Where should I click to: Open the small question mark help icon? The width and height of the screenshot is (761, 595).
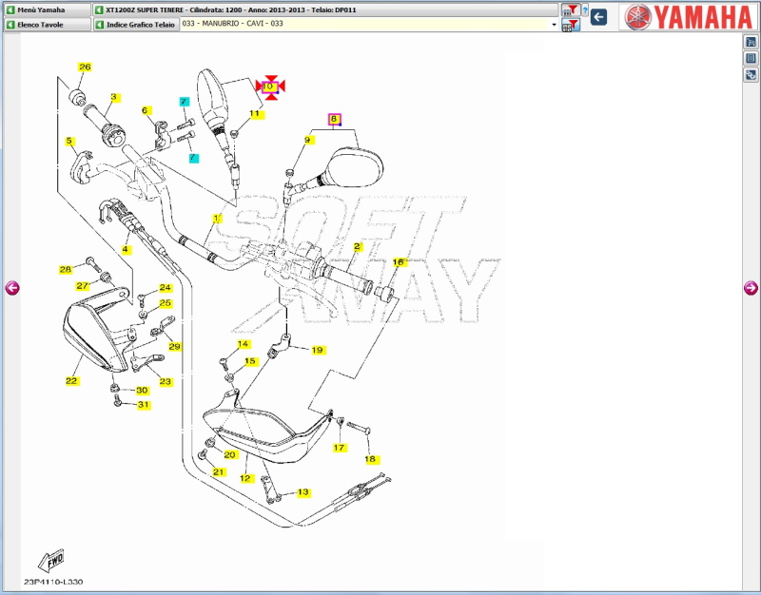(584, 10)
